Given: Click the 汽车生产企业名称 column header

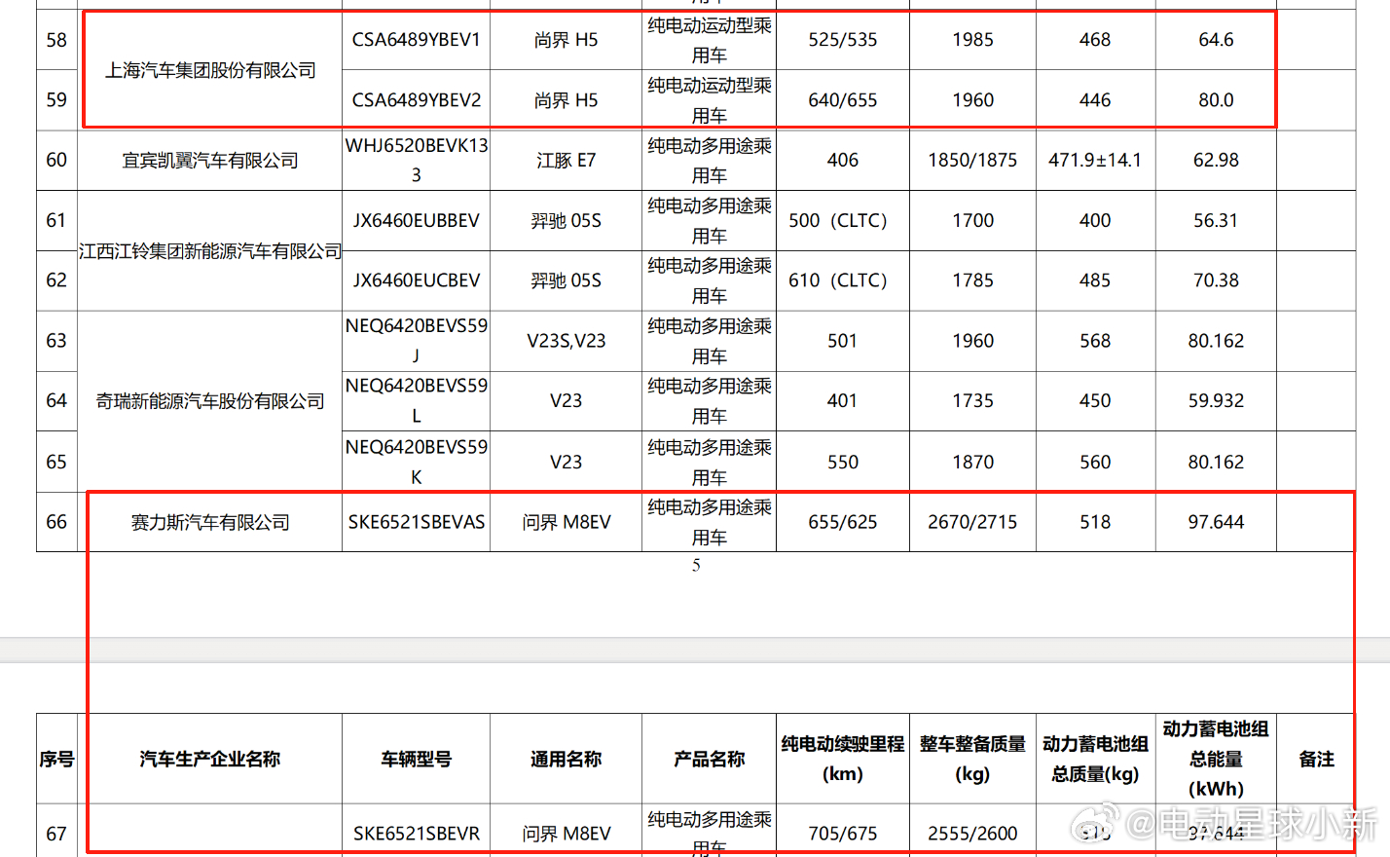Looking at the screenshot, I should (x=210, y=759).
